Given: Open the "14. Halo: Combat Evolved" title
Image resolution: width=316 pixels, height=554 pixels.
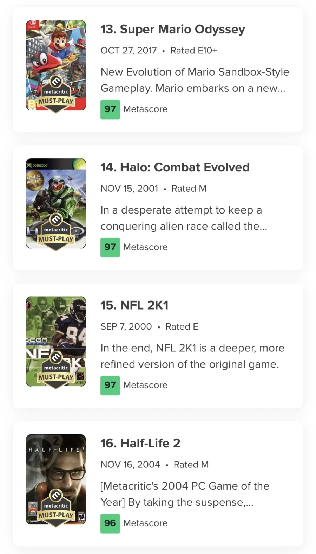Looking at the screenshot, I should pyautogui.click(x=175, y=167).
